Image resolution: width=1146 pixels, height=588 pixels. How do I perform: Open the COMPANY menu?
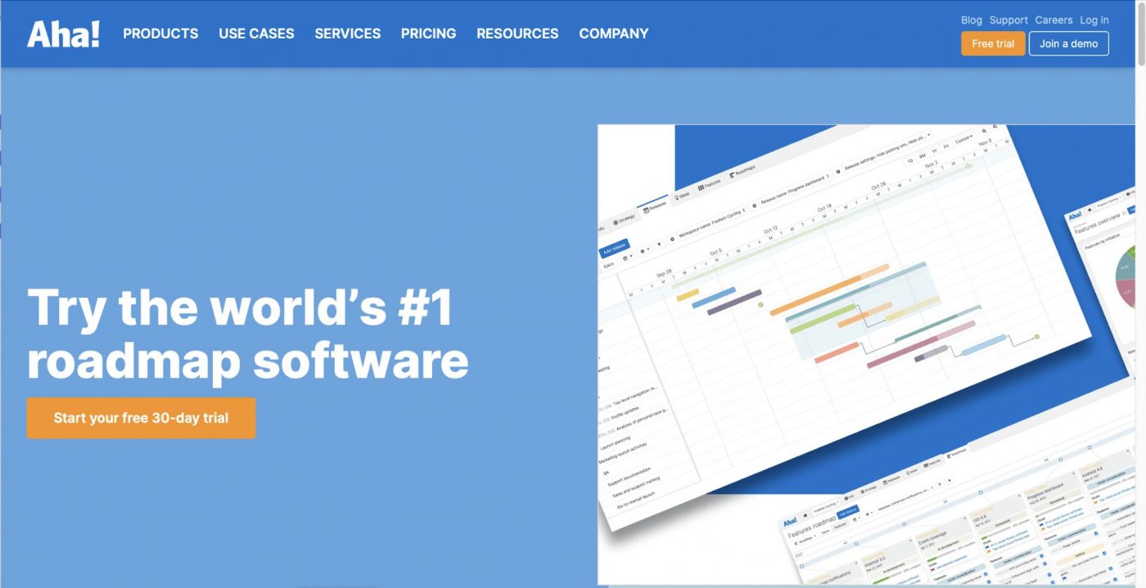(x=614, y=34)
